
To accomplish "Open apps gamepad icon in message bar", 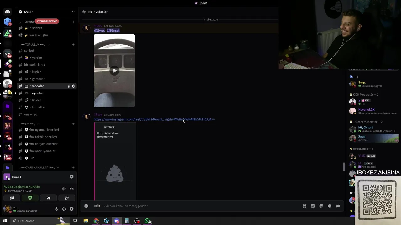I will click(338, 206).
